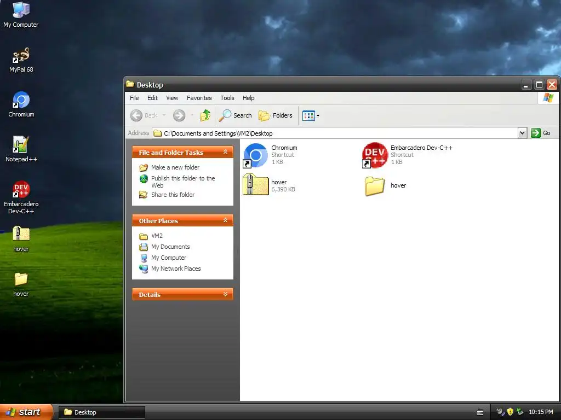Click Windows flag logo in Explorer
Image resolution: width=561 pixels, height=420 pixels.
pos(548,97)
